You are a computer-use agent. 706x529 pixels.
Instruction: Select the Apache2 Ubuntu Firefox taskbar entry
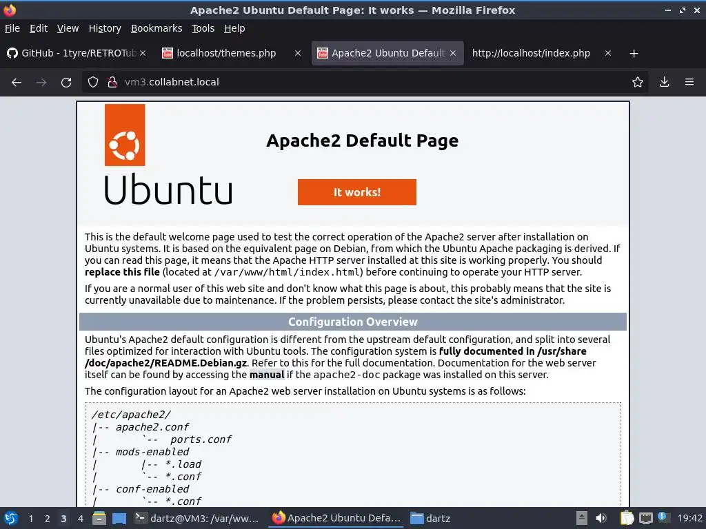[336, 518]
